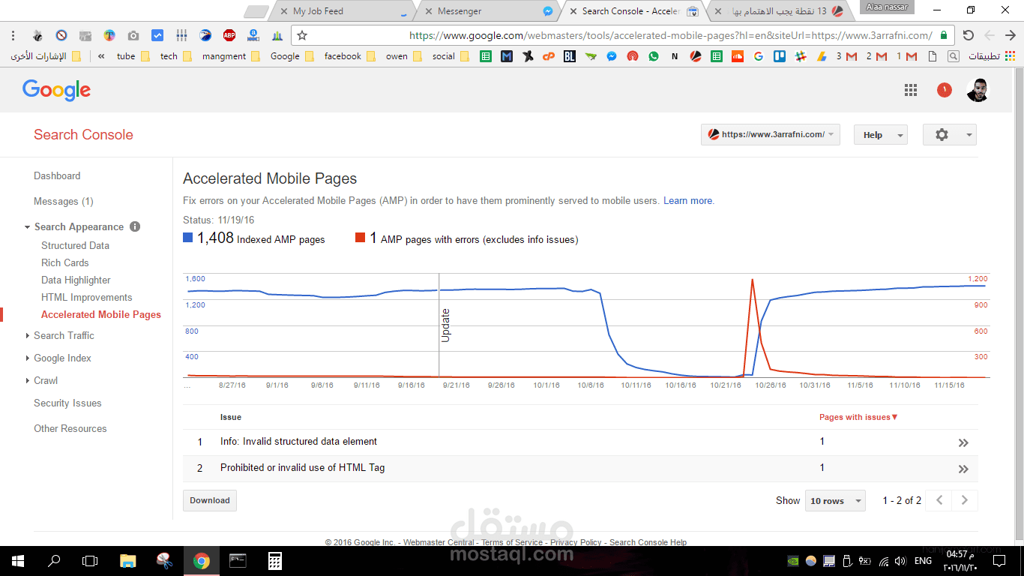Image resolution: width=1024 pixels, height=576 pixels.
Task: Sort by Pages with issues column
Action: click(858, 417)
